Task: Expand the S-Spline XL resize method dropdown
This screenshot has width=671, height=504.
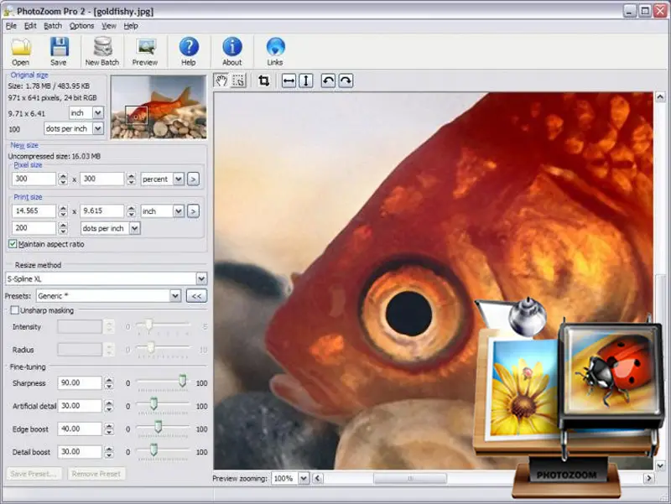Action: pos(201,278)
